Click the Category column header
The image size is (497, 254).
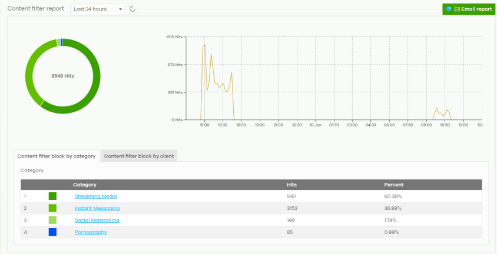[x=85, y=185]
